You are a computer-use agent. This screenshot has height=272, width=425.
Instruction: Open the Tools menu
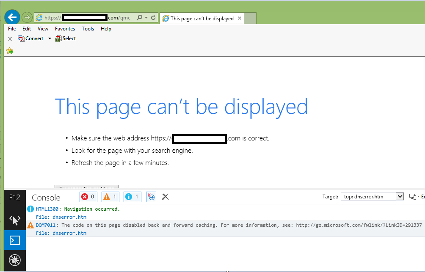point(88,29)
